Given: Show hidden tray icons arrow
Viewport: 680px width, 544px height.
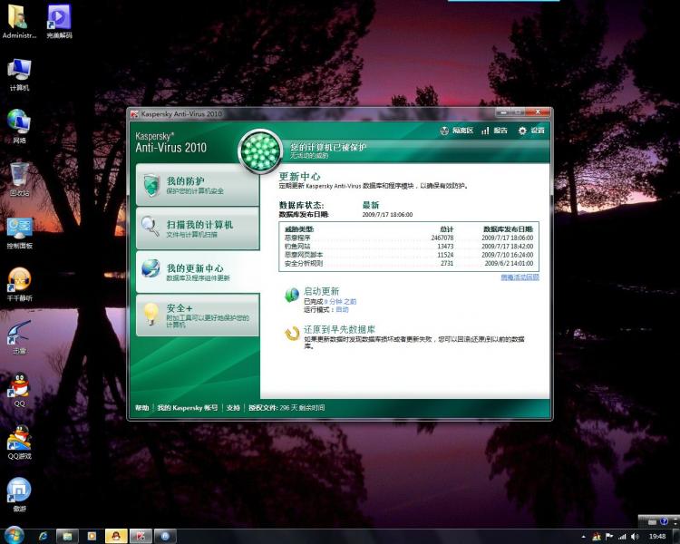Looking at the screenshot, I should pyautogui.click(x=583, y=537).
